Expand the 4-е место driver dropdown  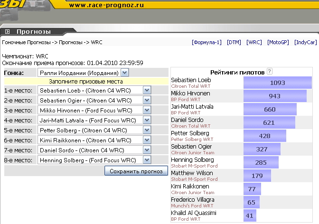[x=94, y=120]
